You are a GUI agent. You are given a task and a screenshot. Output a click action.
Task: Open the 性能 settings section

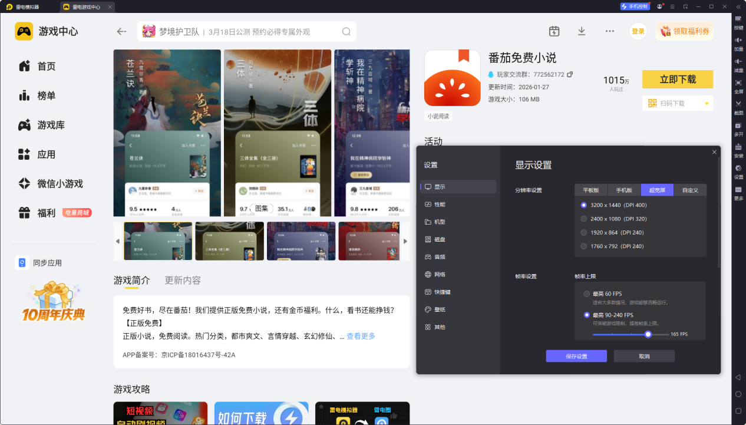tap(440, 204)
